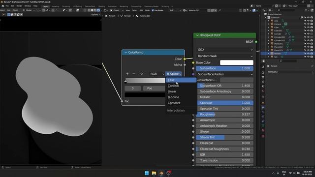315x177 pixels.
Task: Click the IOR value field
Action: pos(224,155)
